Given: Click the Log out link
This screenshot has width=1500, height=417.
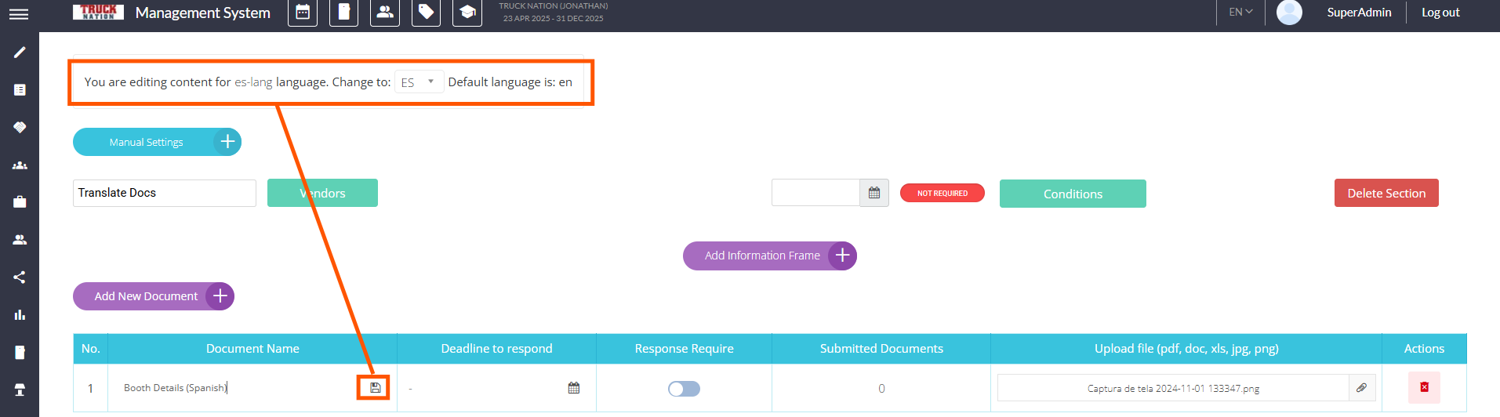Looking at the screenshot, I should (1440, 13).
